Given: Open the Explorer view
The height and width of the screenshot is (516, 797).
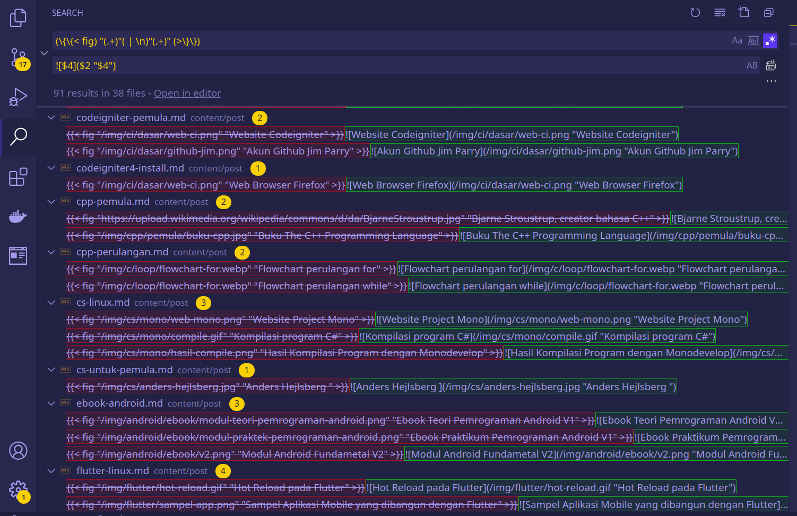Looking at the screenshot, I should coord(18,18).
